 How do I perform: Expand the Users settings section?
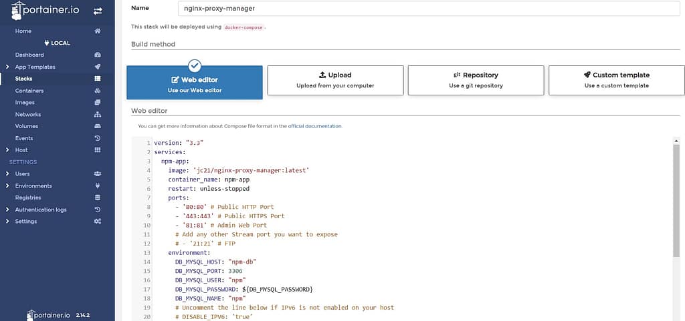pyautogui.click(x=7, y=174)
